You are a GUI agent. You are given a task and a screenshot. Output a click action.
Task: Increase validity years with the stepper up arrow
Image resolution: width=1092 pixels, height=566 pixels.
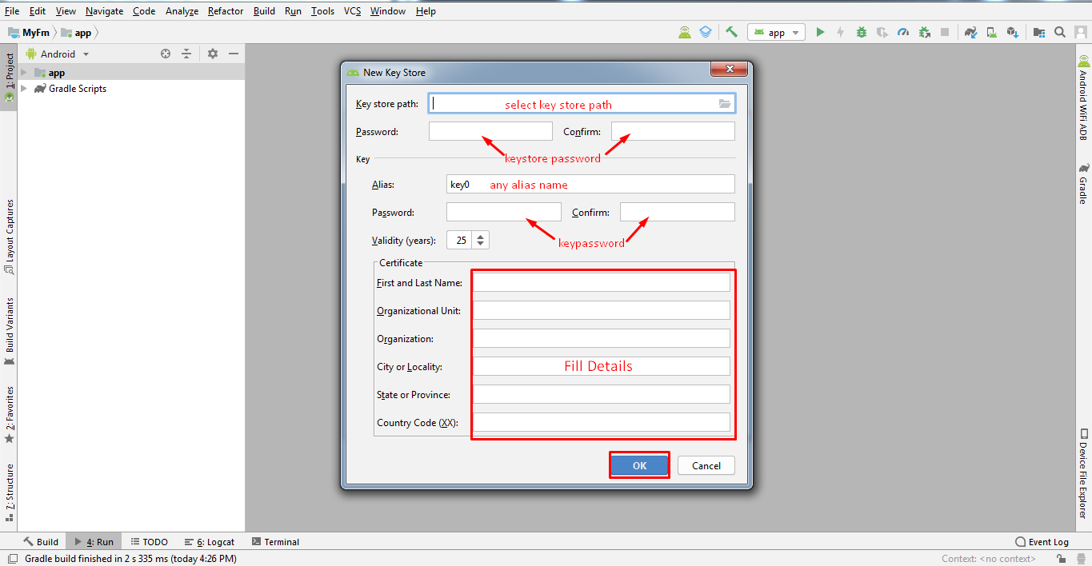pos(480,236)
